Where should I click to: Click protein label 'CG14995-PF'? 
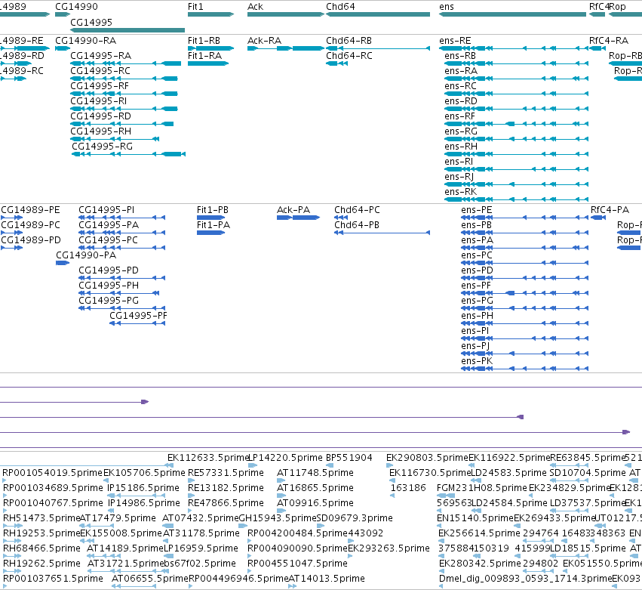pos(138,316)
